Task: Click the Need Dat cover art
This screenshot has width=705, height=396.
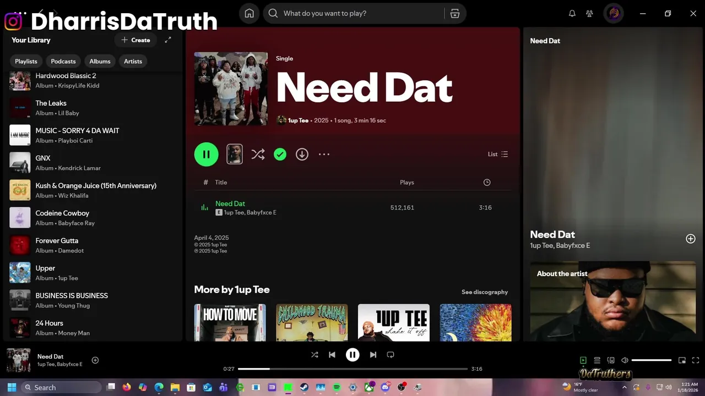Action: pos(231,89)
